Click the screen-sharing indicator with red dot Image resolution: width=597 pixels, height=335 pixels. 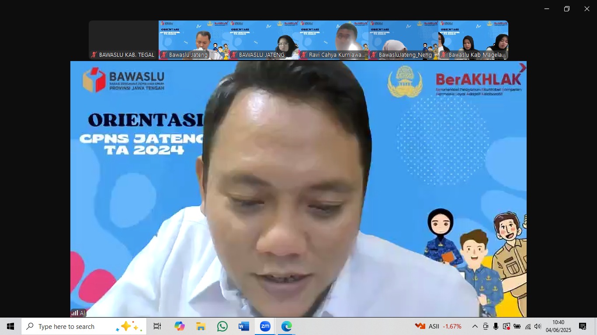pos(507,326)
